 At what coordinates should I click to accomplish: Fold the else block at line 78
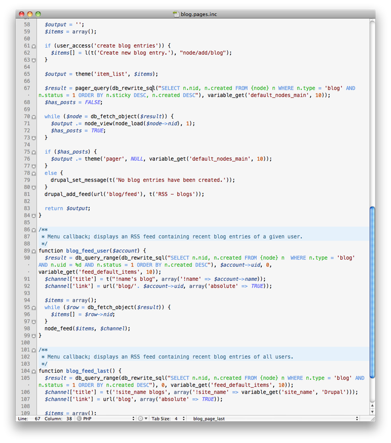[x=33, y=174]
